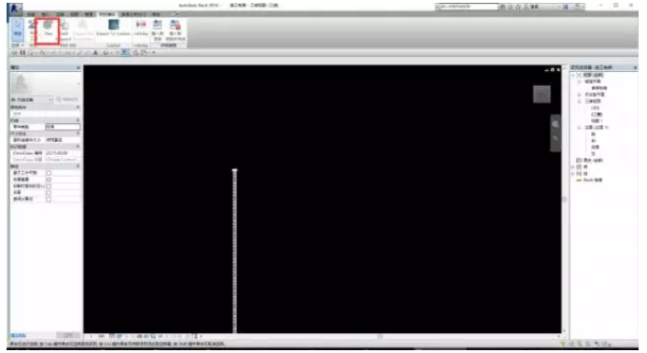Click the Apply button at Properties bottom

pos(68,335)
